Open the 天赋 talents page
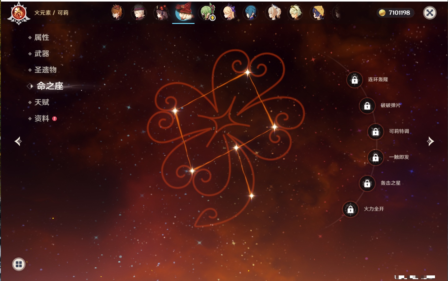448x281 pixels. tap(42, 102)
